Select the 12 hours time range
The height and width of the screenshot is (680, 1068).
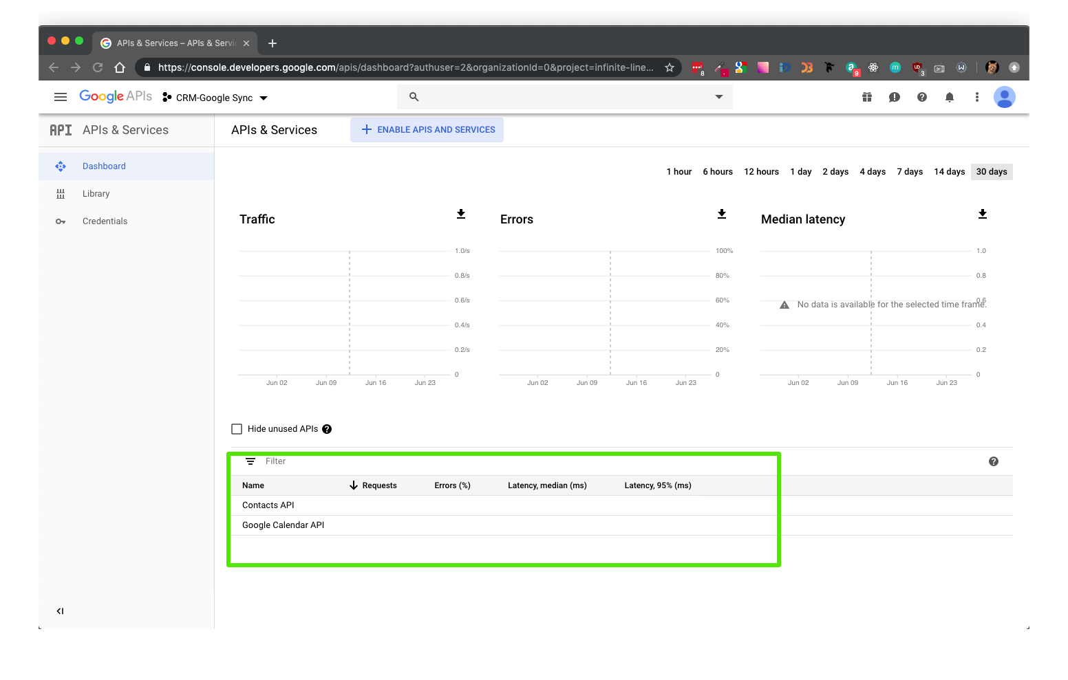[x=761, y=172]
